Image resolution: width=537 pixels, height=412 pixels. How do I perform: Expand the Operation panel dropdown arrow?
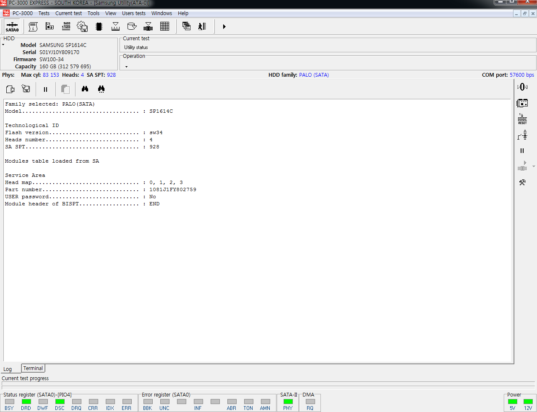pyautogui.click(x=126, y=67)
